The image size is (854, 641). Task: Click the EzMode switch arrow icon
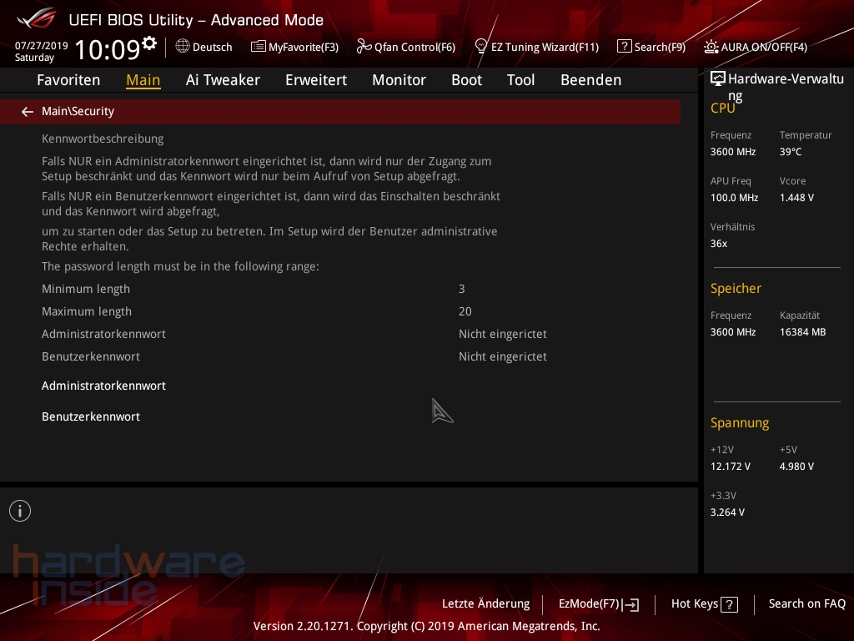tap(630, 604)
